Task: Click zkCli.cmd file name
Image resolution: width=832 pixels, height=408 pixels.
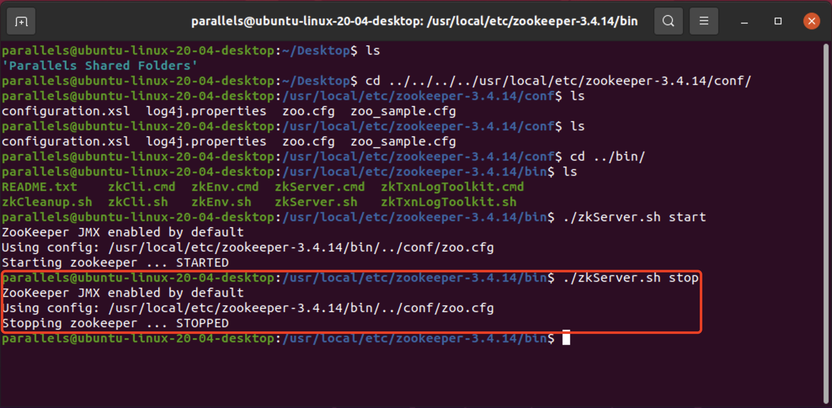Action: click(x=141, y=187)
